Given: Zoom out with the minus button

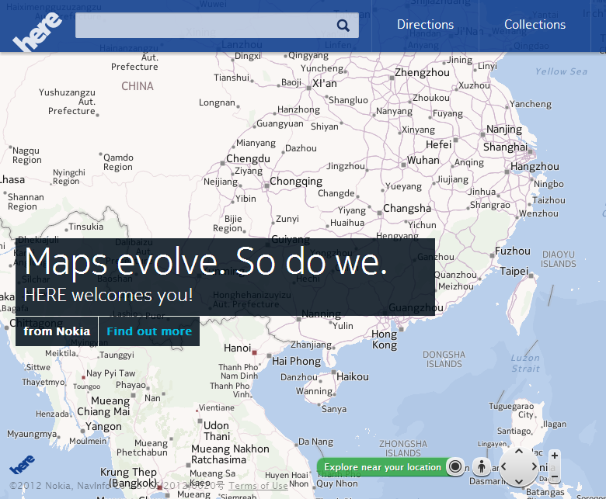Looking at the screenshot, I should click(555, 477).
